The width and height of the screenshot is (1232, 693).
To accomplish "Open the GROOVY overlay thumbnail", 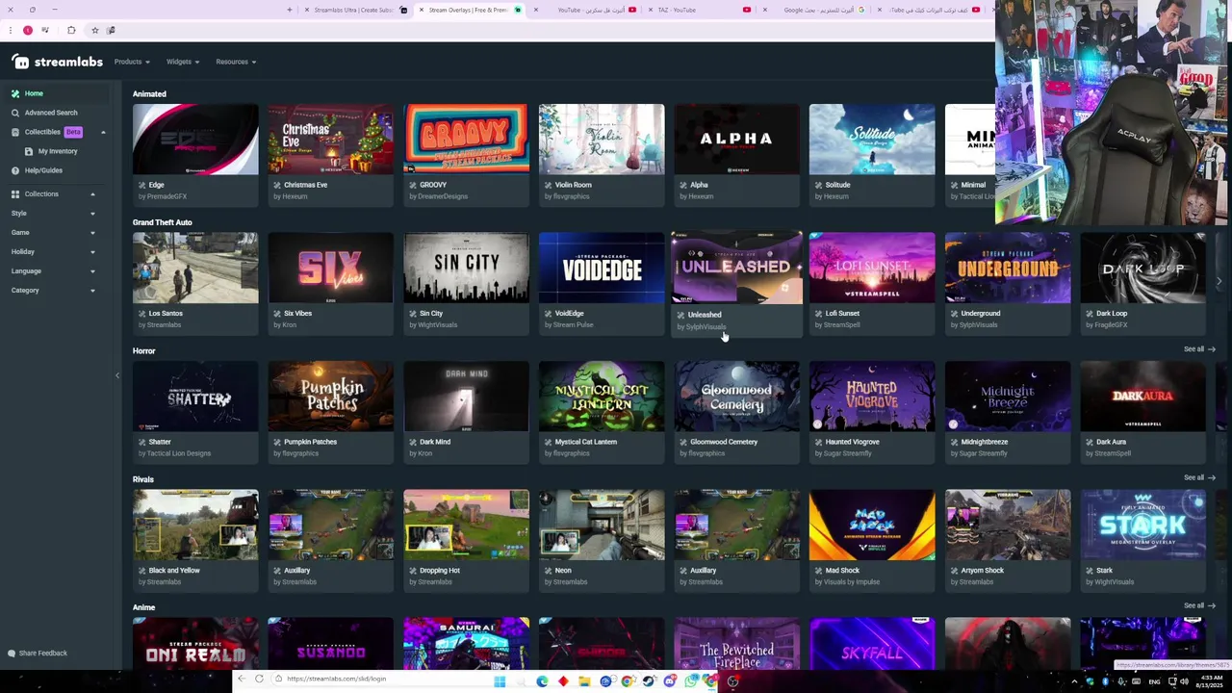I will [x=466, y=140].
